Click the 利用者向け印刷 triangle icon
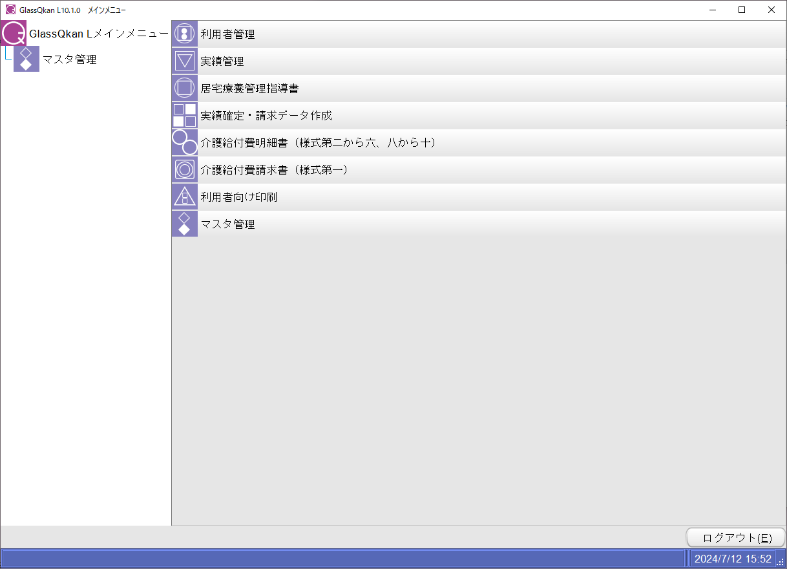The image size is (787, 569). point(184,197)
